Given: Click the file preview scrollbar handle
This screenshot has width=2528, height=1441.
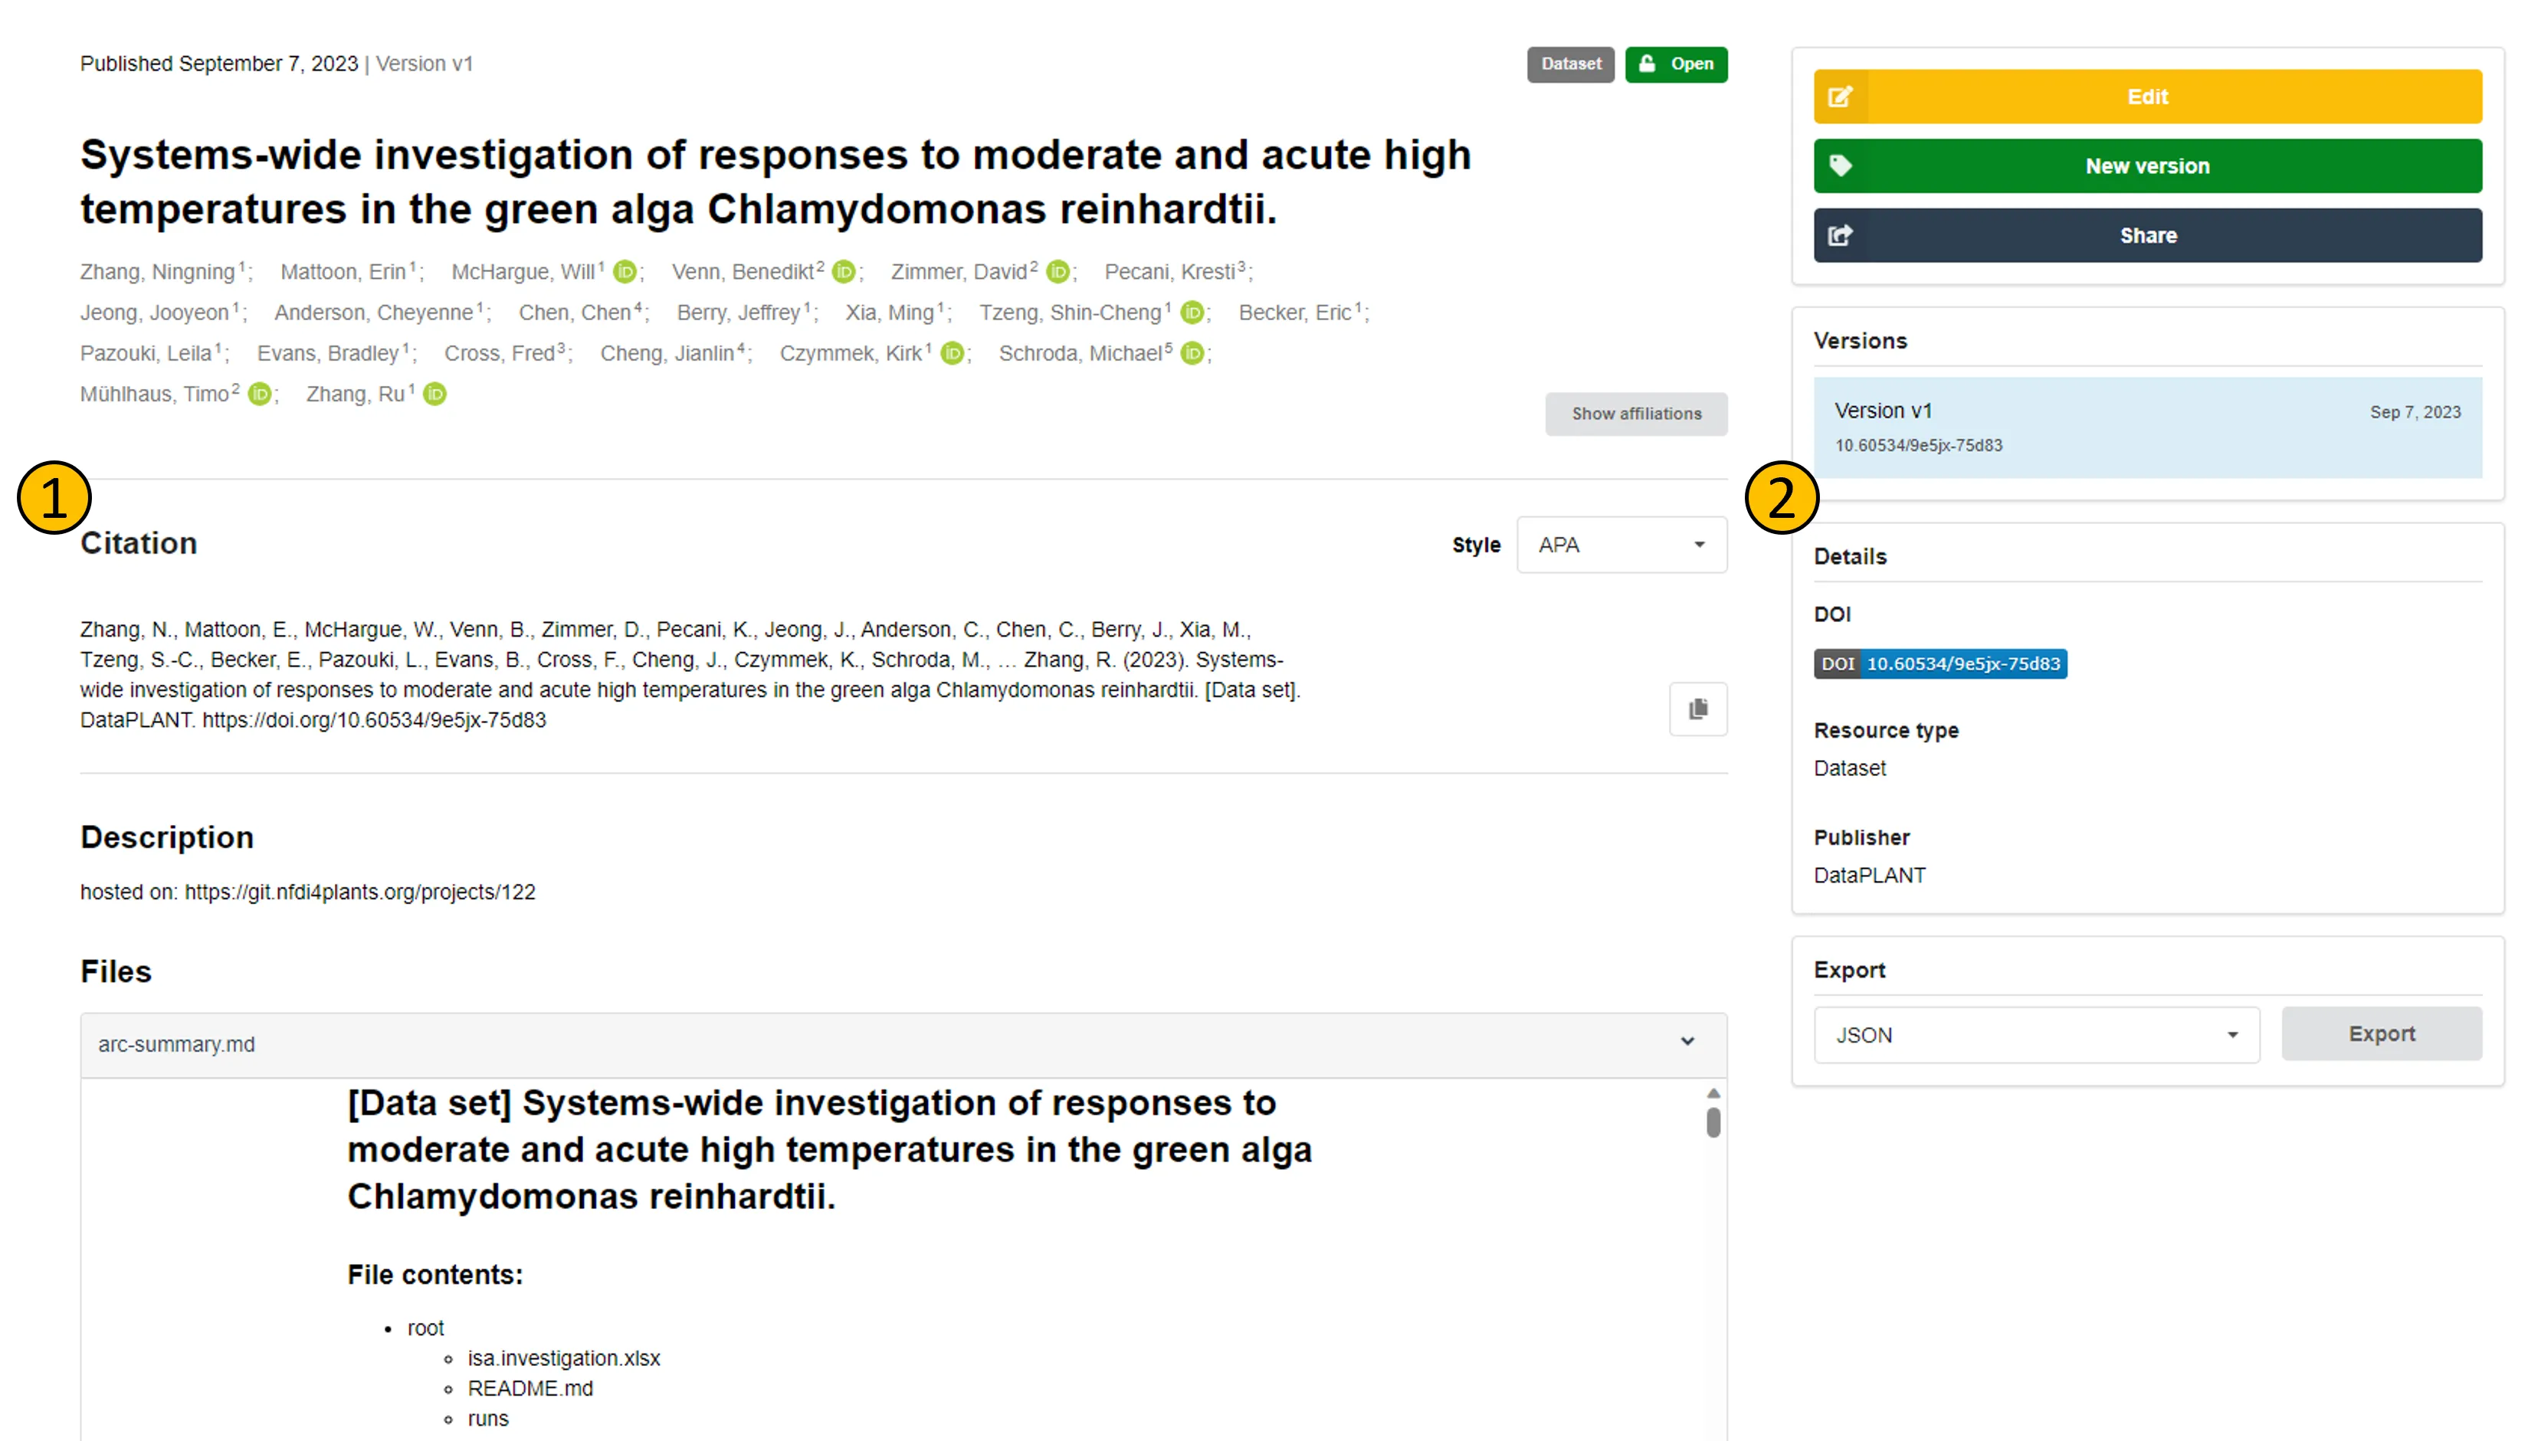Looking at the screenshot, I should [x=1713, y=1122].
